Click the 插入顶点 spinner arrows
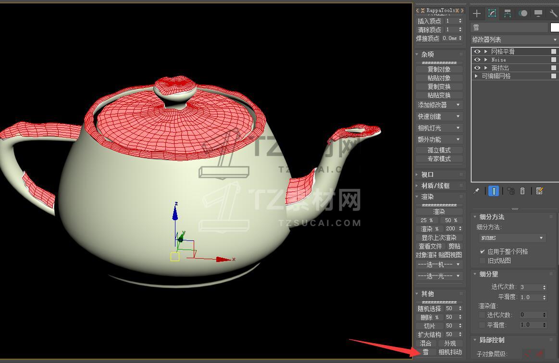This screenshot has height=363, width=559. coord(460,21)
